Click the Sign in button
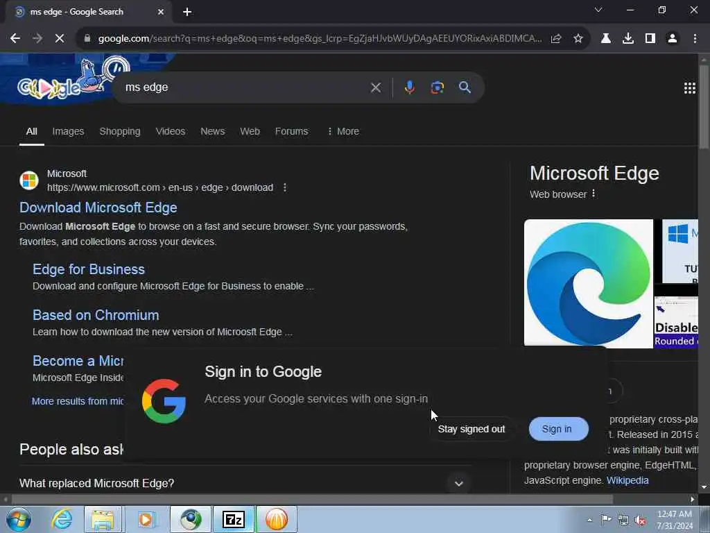The image size is (710, 533). (x=558, y=429)
